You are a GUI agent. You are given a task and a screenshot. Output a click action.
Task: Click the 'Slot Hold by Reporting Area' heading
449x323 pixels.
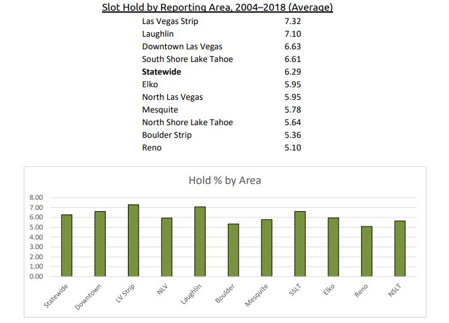click(217, 7)
